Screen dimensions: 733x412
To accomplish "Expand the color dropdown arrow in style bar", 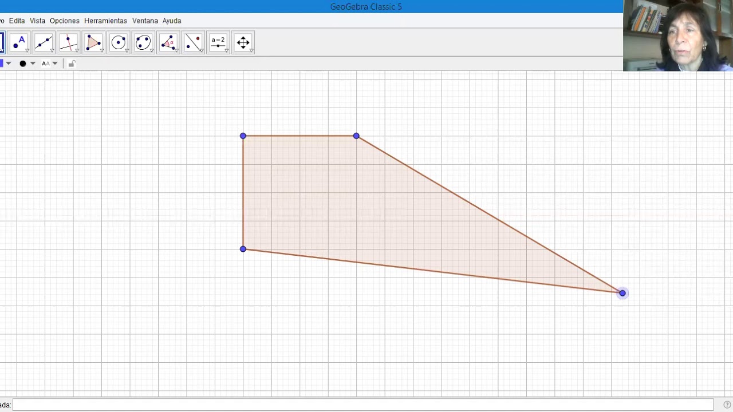I will point(9,64).
